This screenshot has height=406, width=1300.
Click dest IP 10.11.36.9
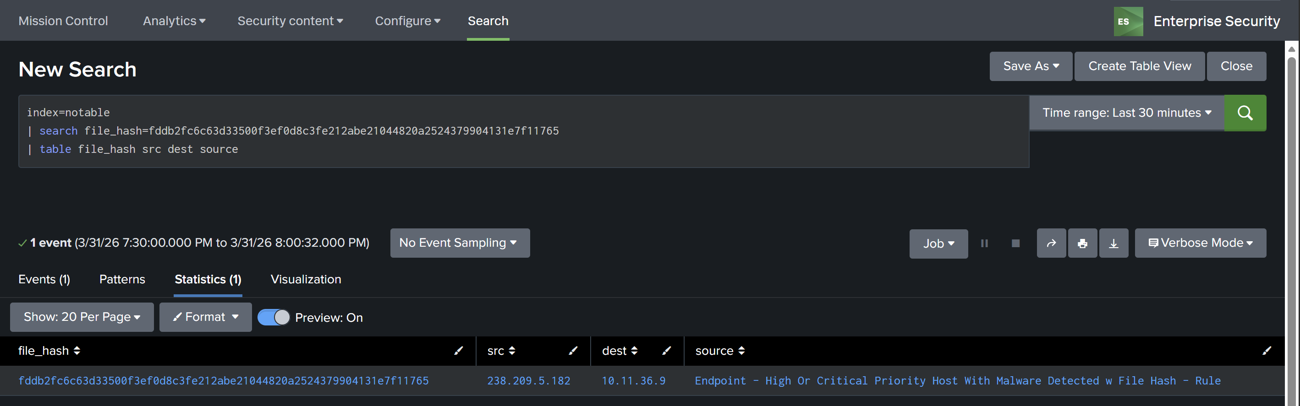(x=633, y=381)
